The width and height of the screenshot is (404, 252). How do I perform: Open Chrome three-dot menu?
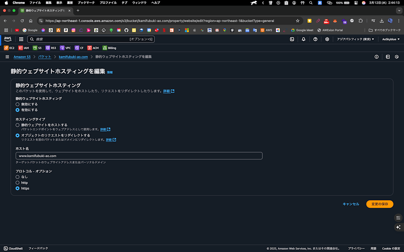(398, 21)
